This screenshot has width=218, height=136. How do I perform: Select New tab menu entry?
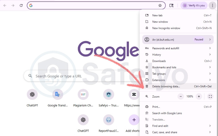pyautogui.click(x=178, y=15)
